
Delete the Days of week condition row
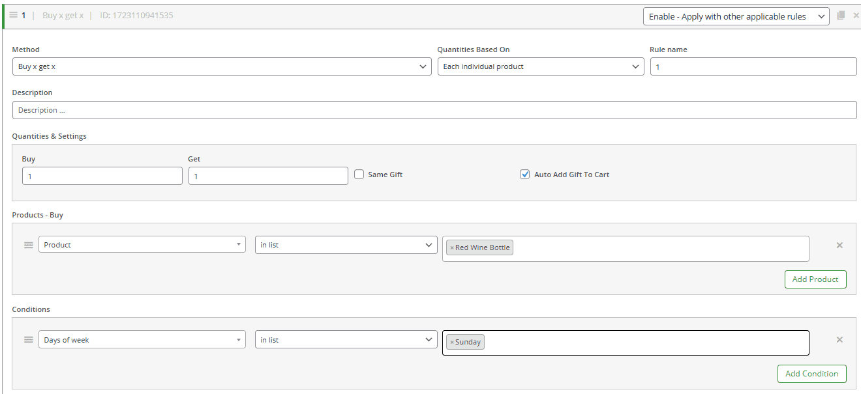click(839, 340)
